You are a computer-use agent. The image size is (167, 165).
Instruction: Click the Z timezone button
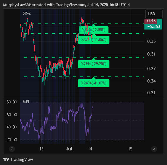(x=12, y=149)
